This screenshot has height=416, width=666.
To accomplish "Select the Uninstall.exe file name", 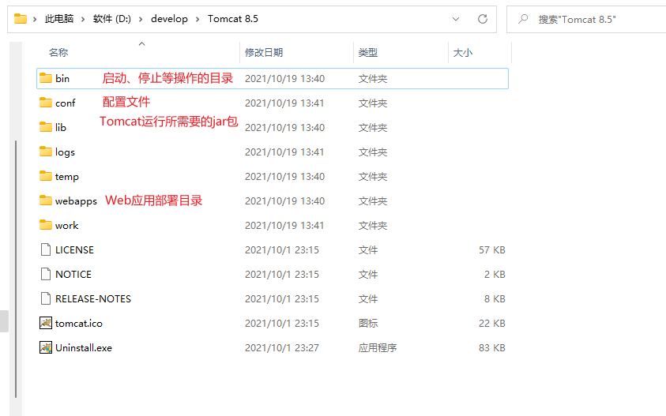I will 84,348.
